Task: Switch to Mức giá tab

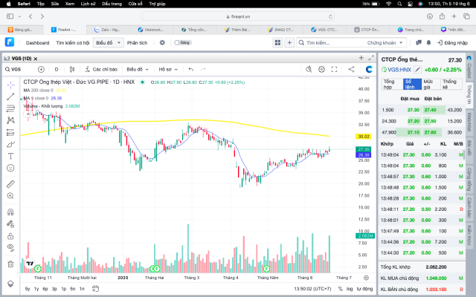Action: tap(431, 84)
